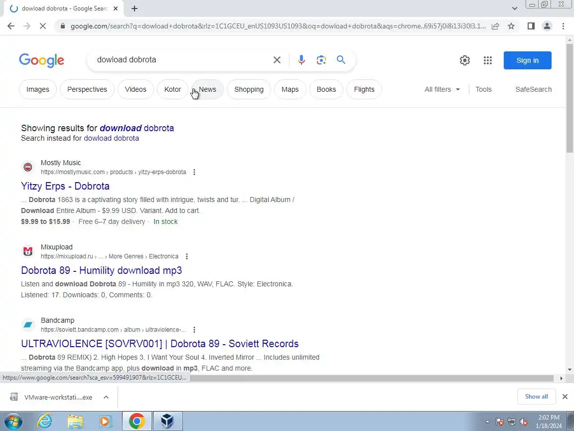Open options for Bandcamp result
Viewport: 574px width, 431px height.
tap(194, 329)
